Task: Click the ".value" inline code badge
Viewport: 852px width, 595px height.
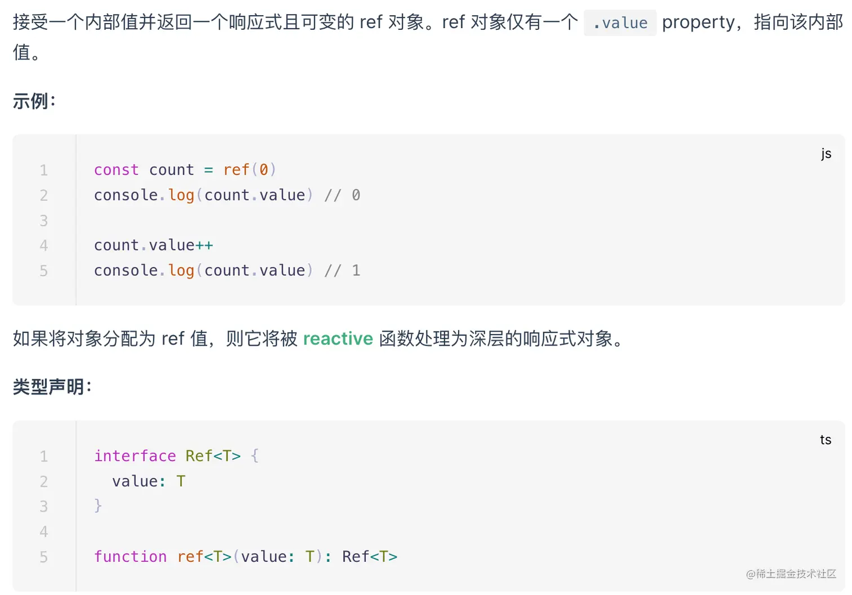Action: 620,23
